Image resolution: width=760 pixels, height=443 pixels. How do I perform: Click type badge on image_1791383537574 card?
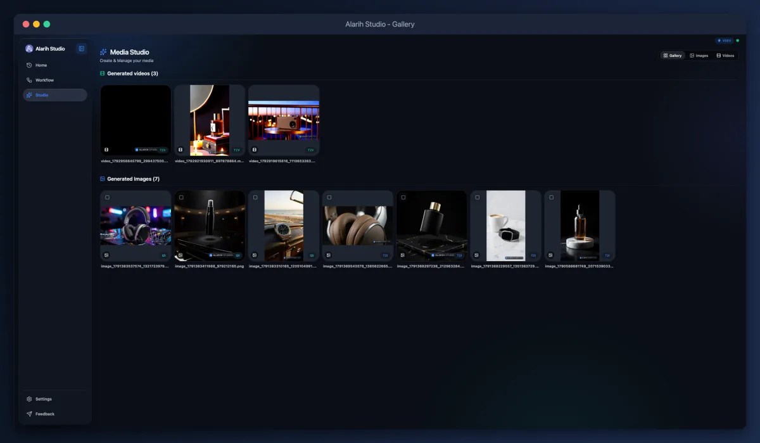[x=163, y=255]
